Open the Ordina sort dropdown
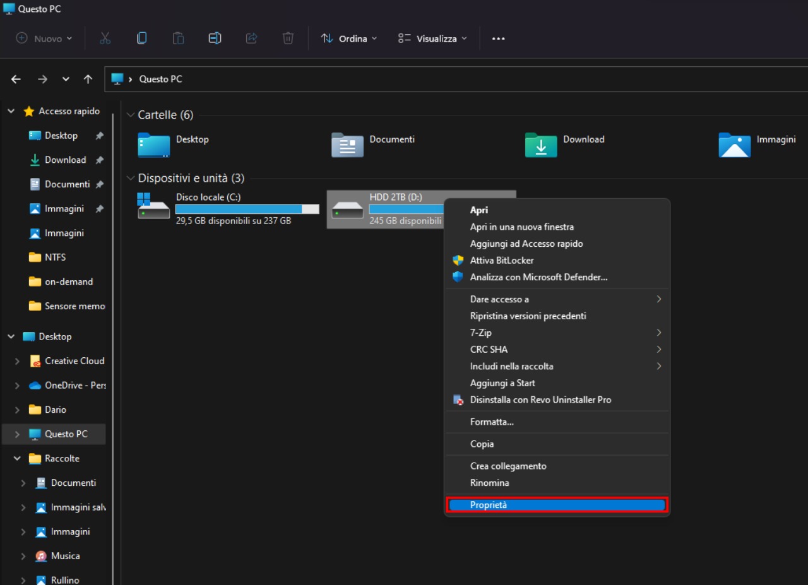This screenshot has width=808, height=585. (349, 38)
